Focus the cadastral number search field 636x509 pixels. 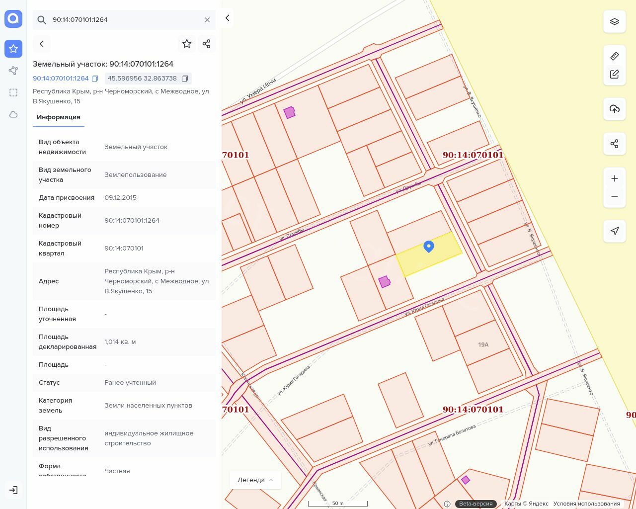(x=124, y=20)
